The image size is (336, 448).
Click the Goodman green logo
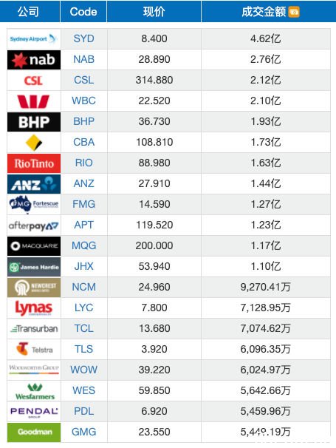tap(34, 432)
